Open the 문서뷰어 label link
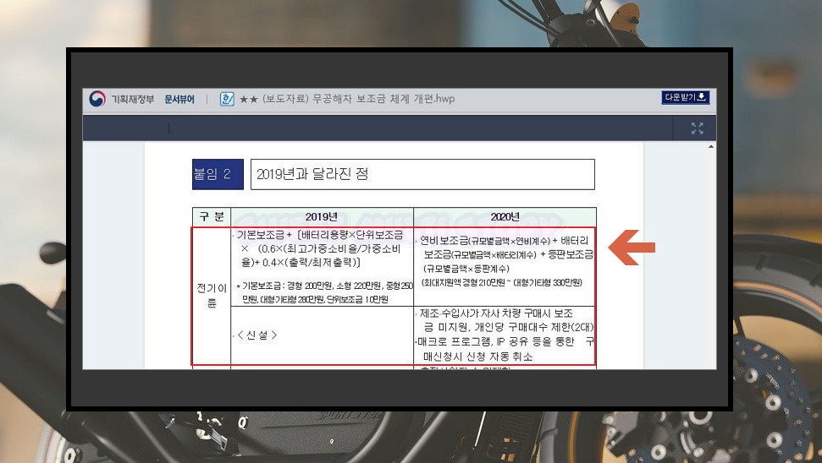Viewport: 822px width, 463px height. 179,99
